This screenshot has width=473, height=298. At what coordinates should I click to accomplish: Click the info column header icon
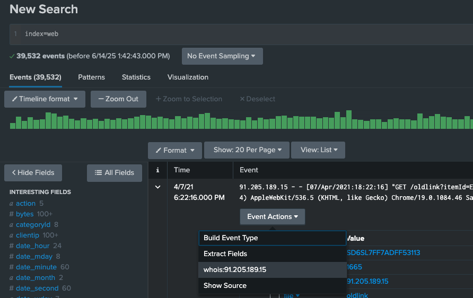(x=157, y=170)
